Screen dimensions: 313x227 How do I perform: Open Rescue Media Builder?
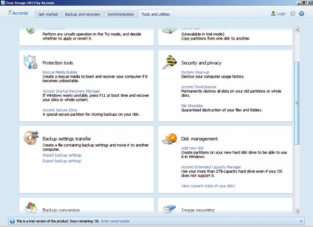click(x=60, y=72)
